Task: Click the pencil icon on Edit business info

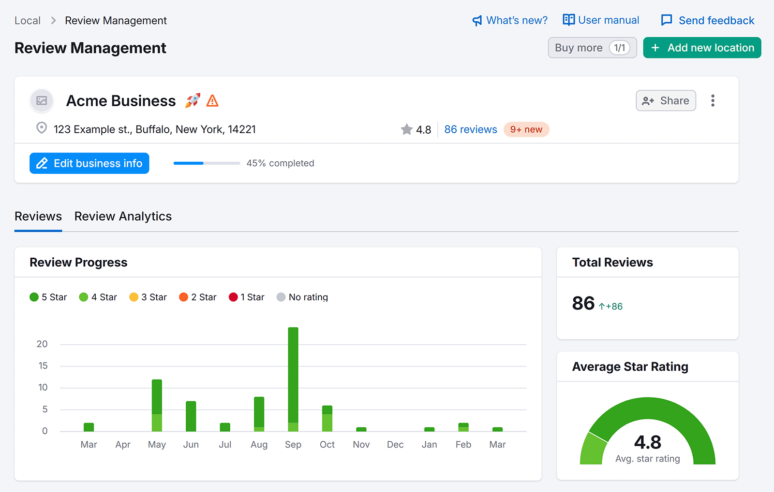Action: point(43,163)
